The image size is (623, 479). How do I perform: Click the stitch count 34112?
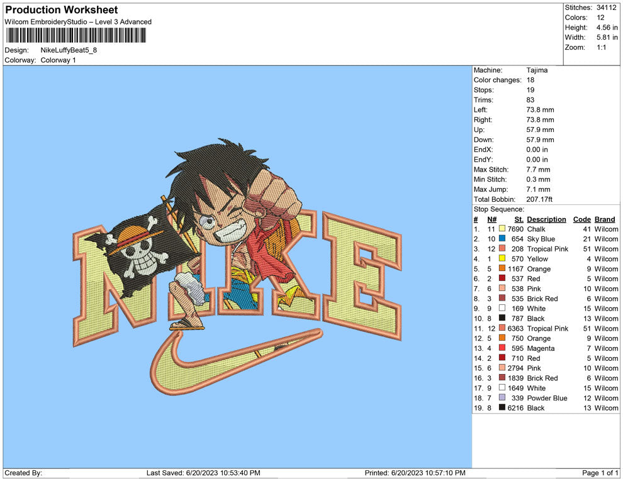tap(606, 8)
